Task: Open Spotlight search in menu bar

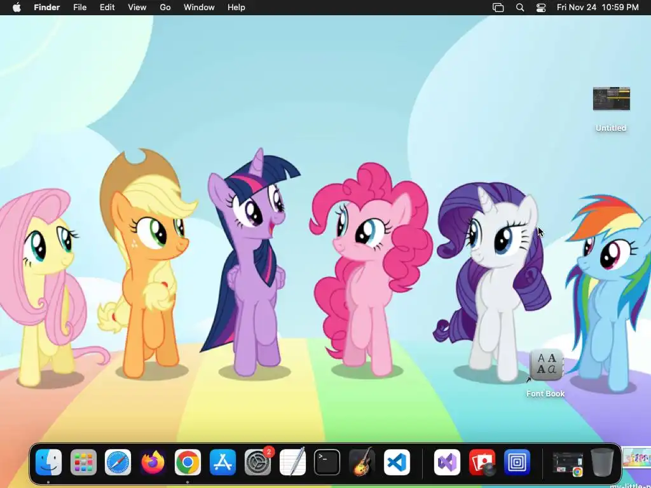Action: tap(520, 8)
